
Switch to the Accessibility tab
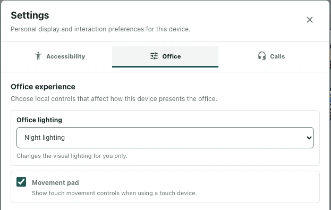point(60,56)
